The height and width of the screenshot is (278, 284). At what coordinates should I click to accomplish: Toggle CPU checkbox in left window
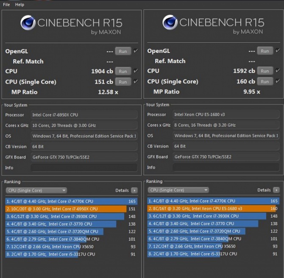(x=136, y=71)
